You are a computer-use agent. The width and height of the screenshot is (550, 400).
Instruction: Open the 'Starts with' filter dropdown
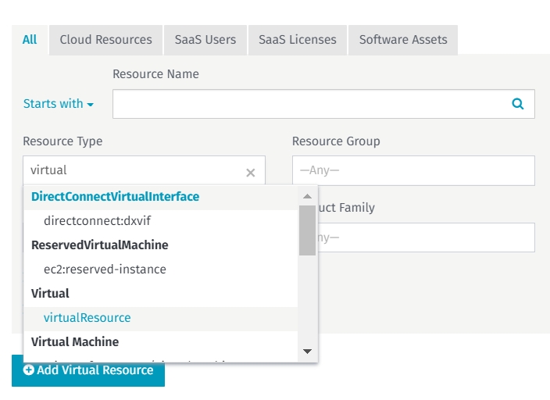(x=59, y=104)
